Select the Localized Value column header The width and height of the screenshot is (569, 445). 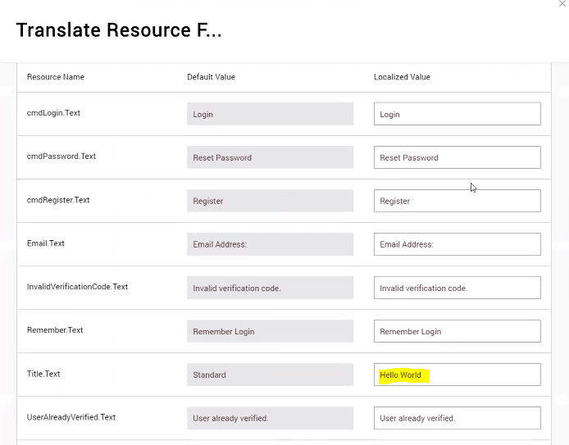(x=402, y=77)
